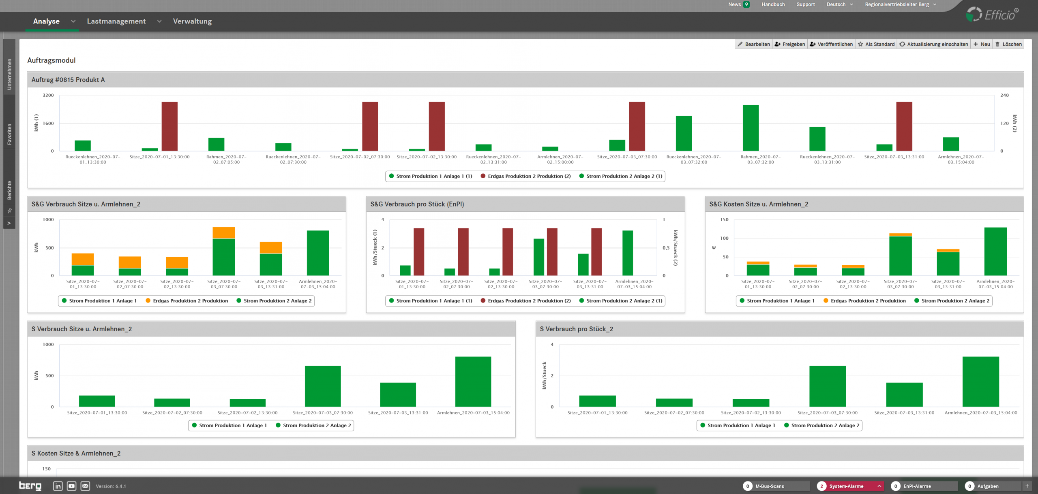1038x494 pixels.
Task: Hide Strom Produktion 1 Anlage 1 in S&G Verbrauch Sitze legend
Action: pos(99,301)
